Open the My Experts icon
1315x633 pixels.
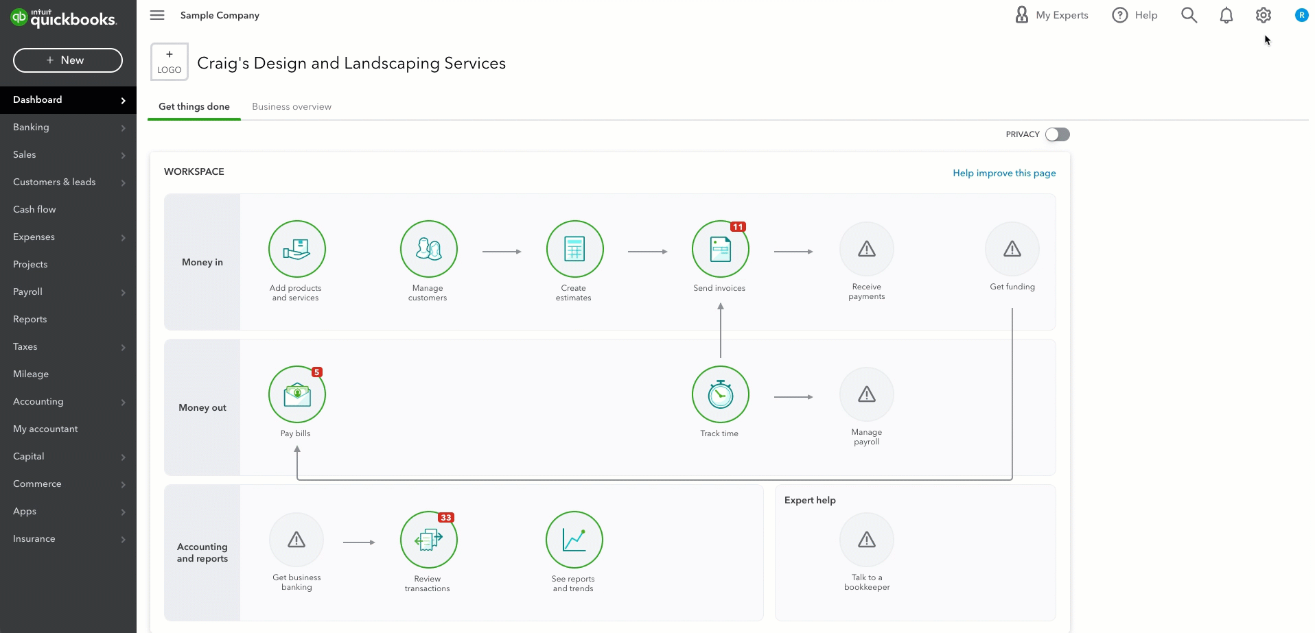1022,15
